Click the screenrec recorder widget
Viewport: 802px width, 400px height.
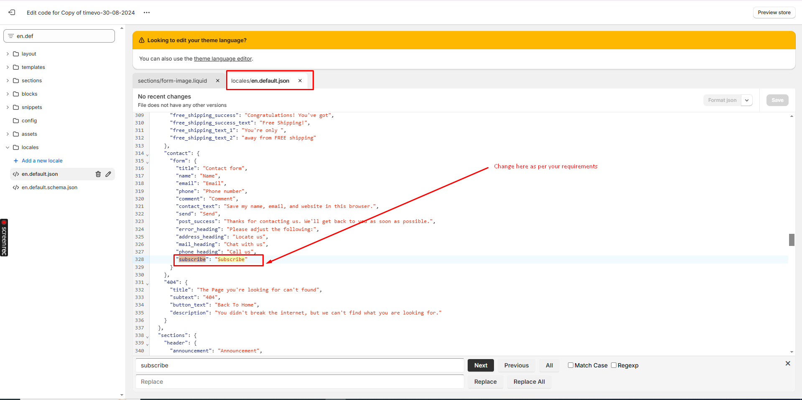point(4,238)
